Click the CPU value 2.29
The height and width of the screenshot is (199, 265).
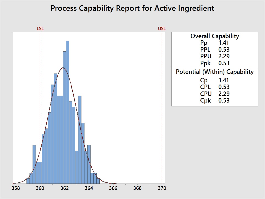[x=224, y=94]
